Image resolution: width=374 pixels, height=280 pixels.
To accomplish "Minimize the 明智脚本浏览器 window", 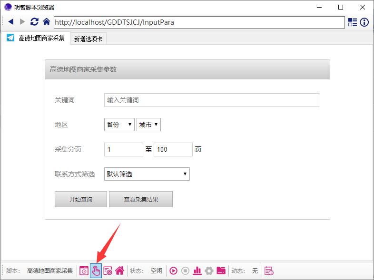I will coord(319,8).
